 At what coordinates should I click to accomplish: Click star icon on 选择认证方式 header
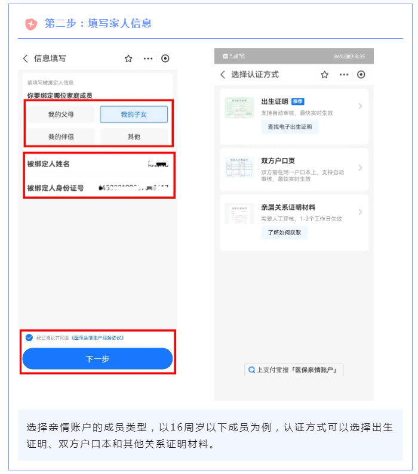point(325,75)
